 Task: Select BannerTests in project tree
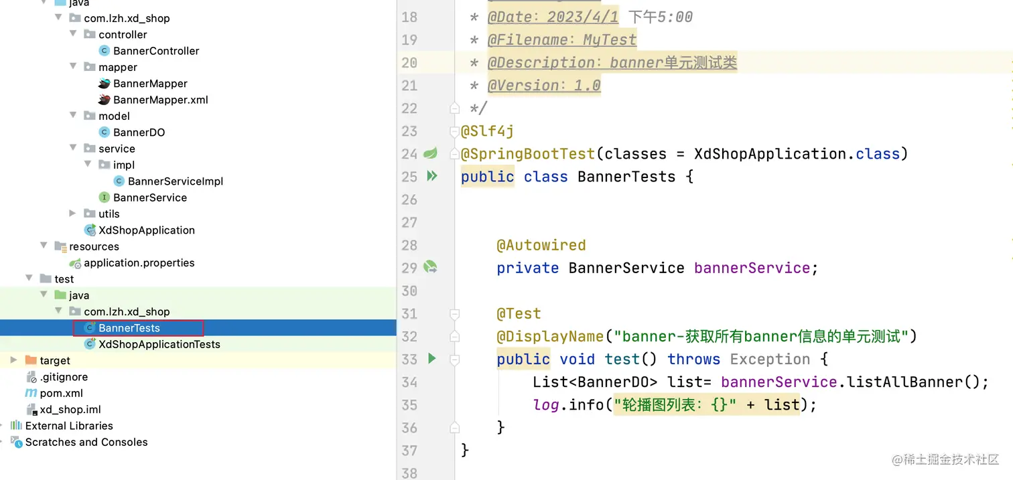coord(129,328)
